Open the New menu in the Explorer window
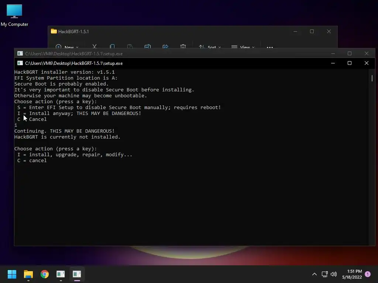 coord(67,47)
